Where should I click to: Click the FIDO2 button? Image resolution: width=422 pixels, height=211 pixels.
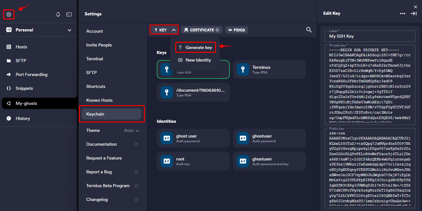[237, 30]
